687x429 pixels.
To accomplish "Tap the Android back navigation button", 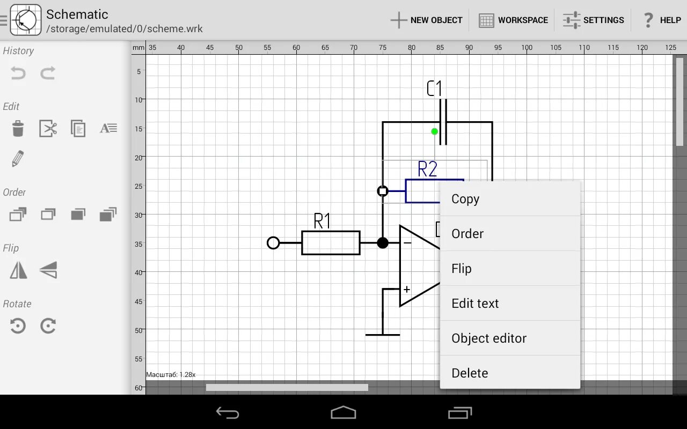I will [x=228, y=412].
